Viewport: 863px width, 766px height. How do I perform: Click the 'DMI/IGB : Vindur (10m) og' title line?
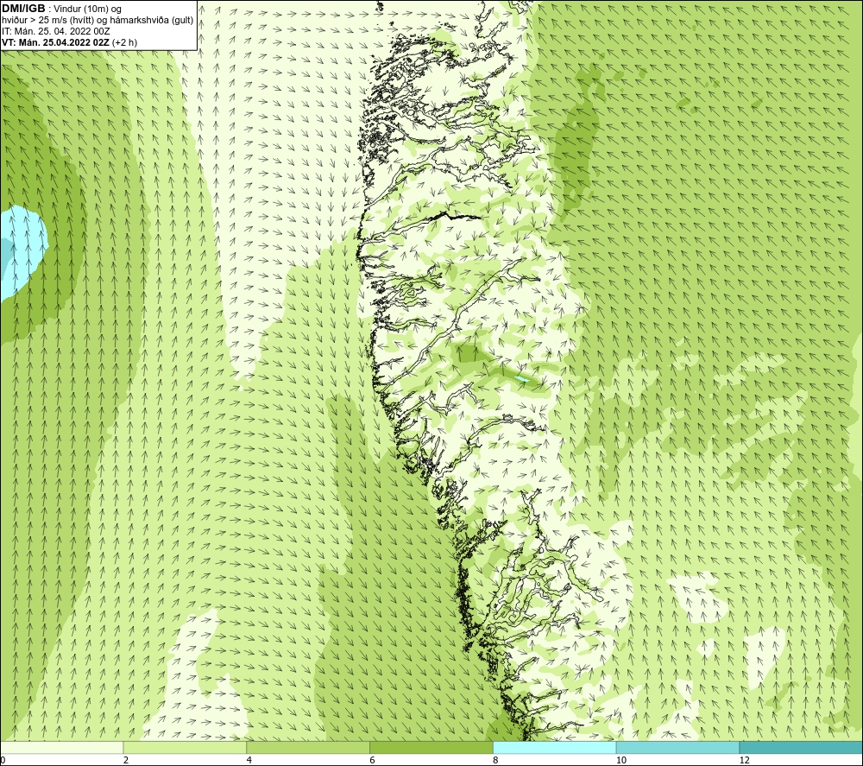(62, 9)
